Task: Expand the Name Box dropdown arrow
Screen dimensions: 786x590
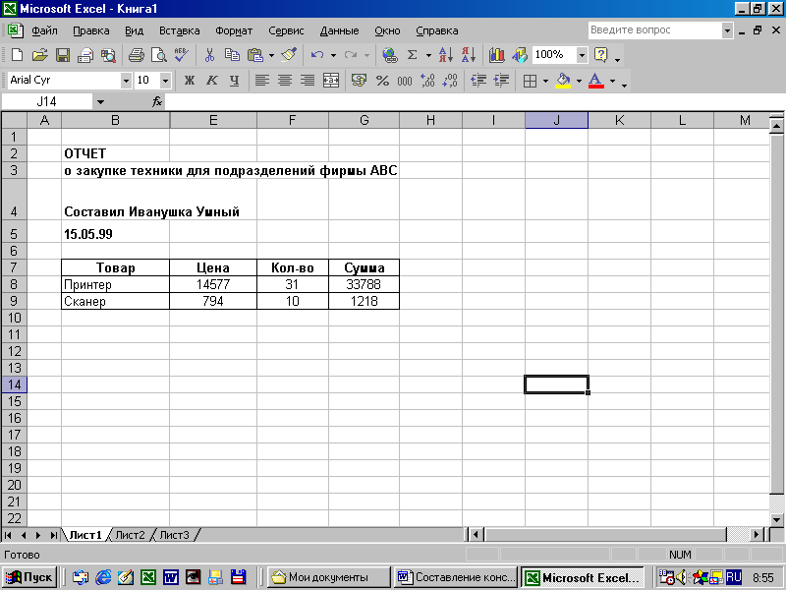Action: 101,102
